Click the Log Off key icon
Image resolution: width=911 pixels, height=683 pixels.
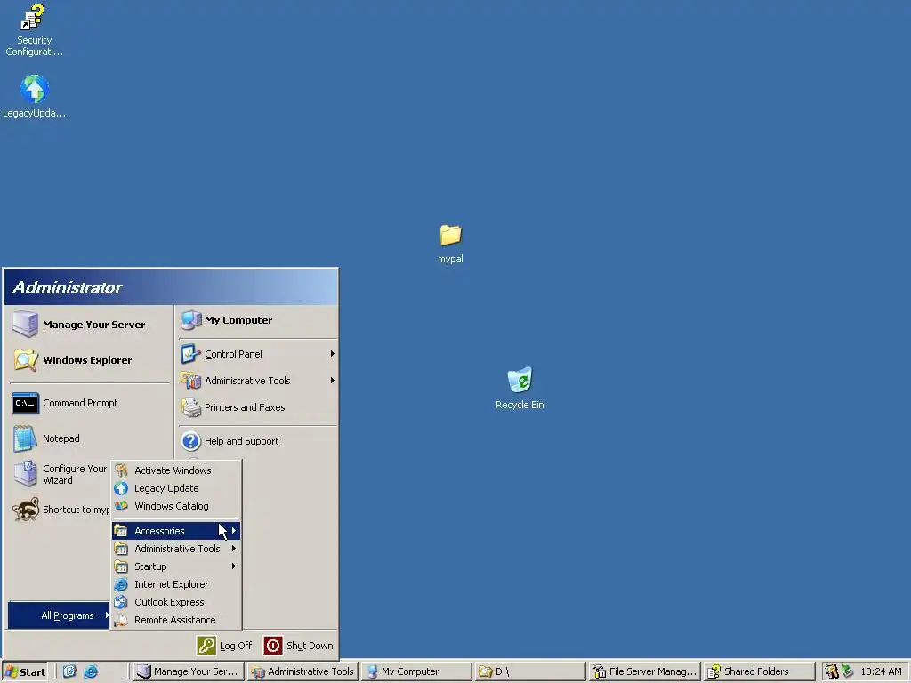[x=206, y=646]
